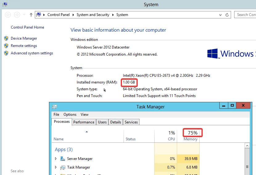Sort processes by CPU column
256x175 pixels.
tap(166, 136)
